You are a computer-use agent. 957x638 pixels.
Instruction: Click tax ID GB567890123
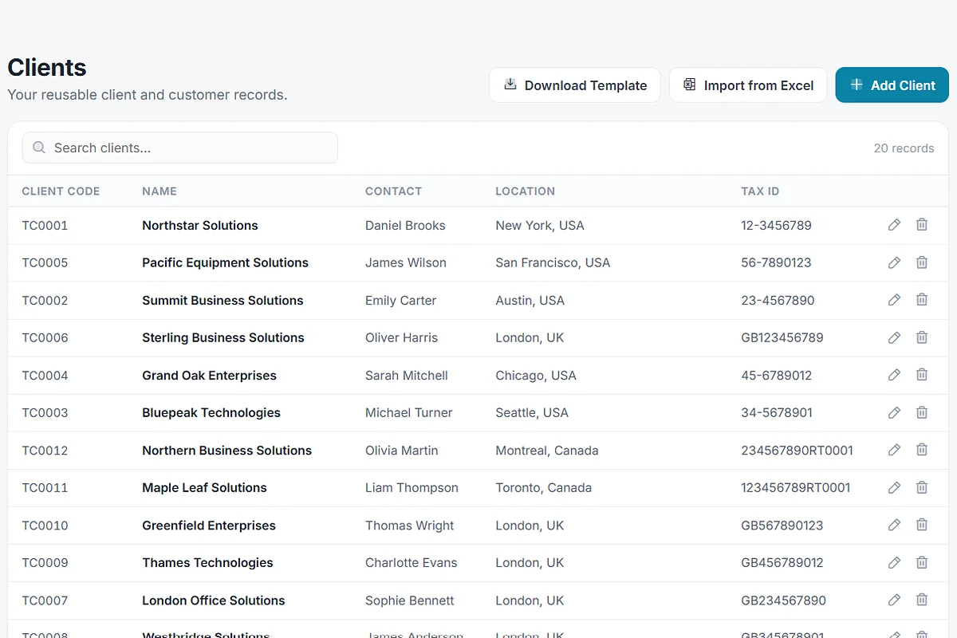782,525
